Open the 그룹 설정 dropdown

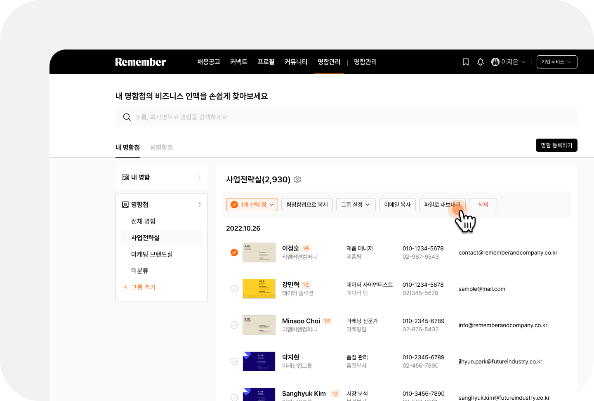click(356, 205)
